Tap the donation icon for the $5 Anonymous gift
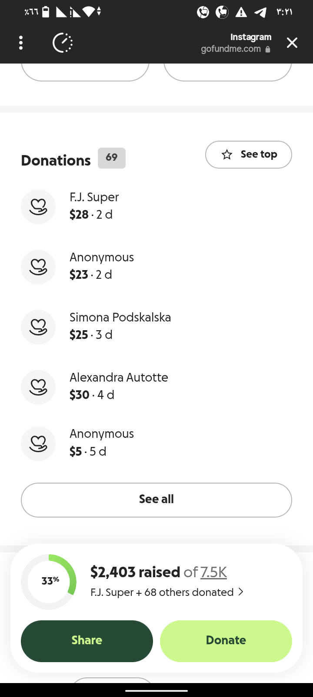 38,444
